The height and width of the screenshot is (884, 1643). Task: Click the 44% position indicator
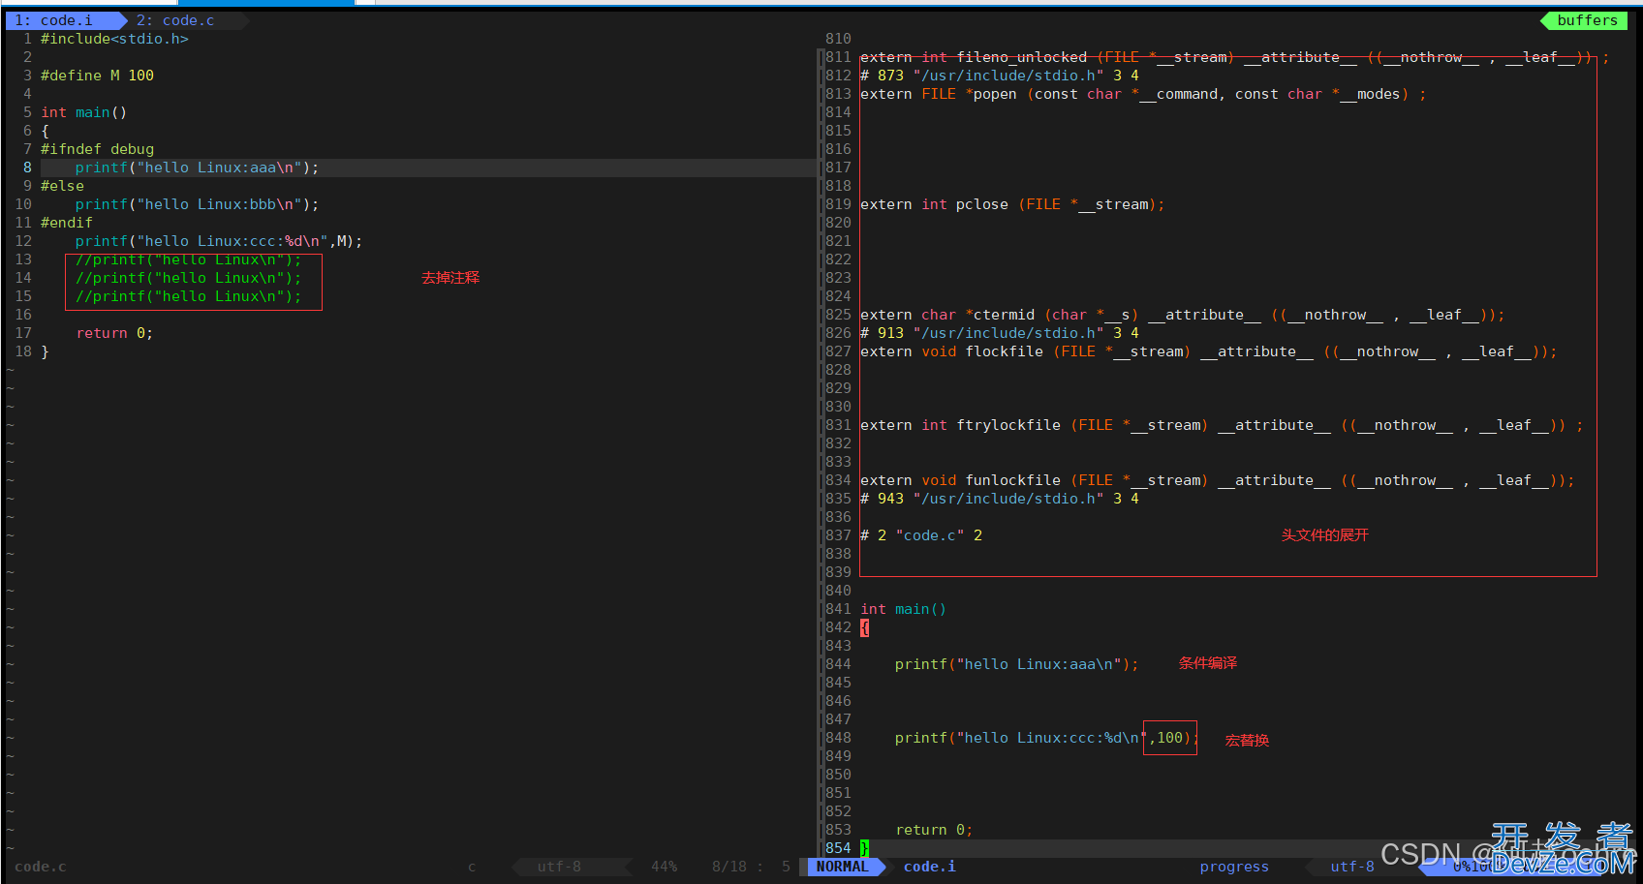664,867
